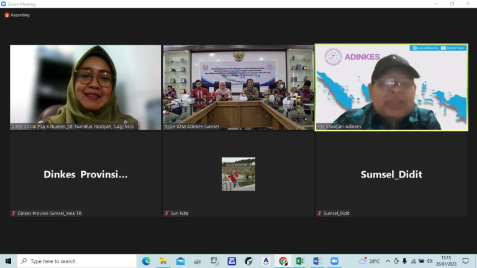Image resolution: width=477 pixels, height=268 pixels.
Task: Click the Meet Now tray icon
Action: pyautogui.click(x=396, y=261)
